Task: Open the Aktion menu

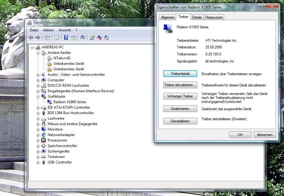Action: coord(48,30)
